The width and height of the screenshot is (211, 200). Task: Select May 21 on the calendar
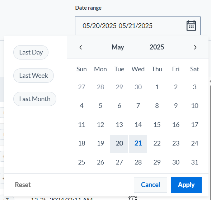point(138,143)
